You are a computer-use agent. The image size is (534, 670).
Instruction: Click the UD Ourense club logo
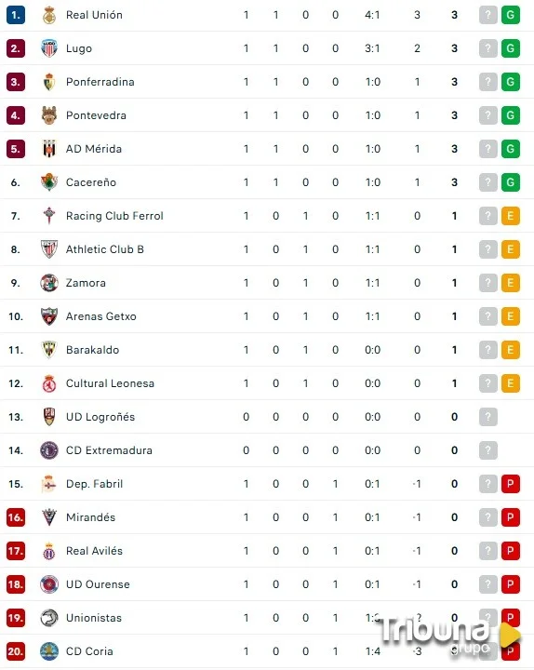click(49, 584)
